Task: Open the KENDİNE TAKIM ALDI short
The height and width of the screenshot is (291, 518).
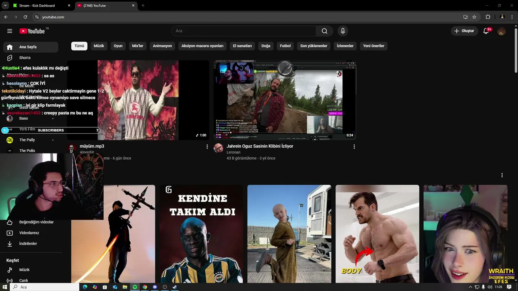Action: pos(201,234)
